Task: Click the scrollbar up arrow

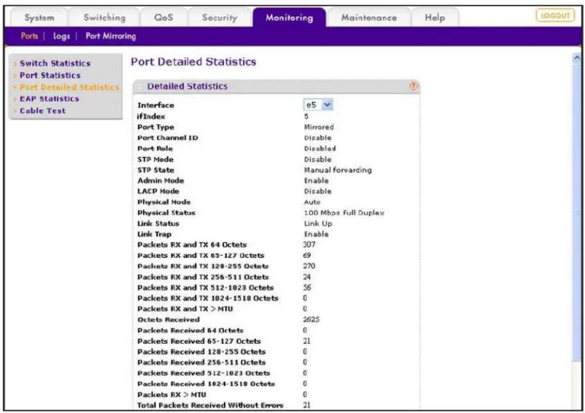Action: (x=577, y=58)
